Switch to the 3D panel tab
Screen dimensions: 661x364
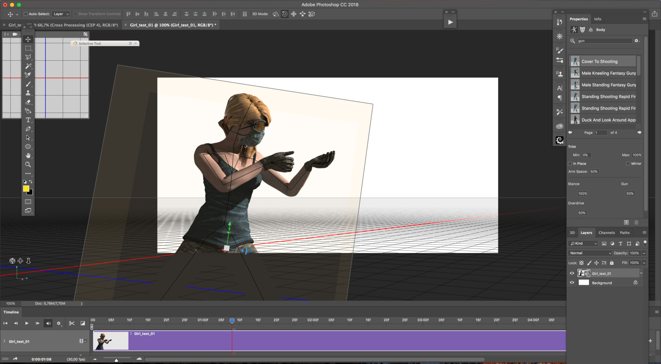(572, 233)
